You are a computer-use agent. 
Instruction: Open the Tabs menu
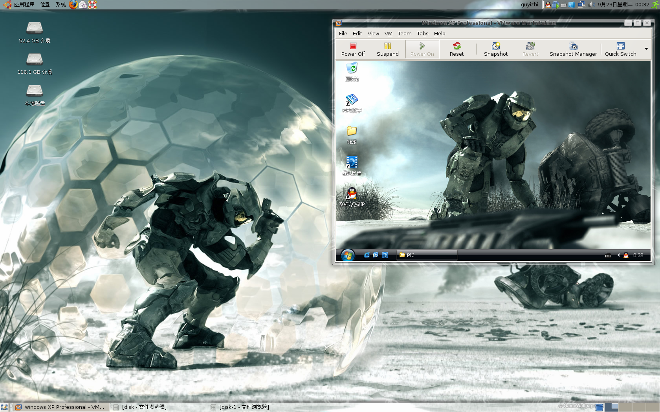click(x=423, y=33)
